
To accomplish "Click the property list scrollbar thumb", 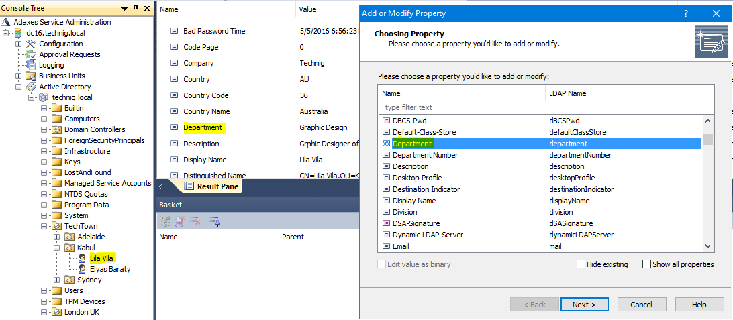I will (707, 140).
